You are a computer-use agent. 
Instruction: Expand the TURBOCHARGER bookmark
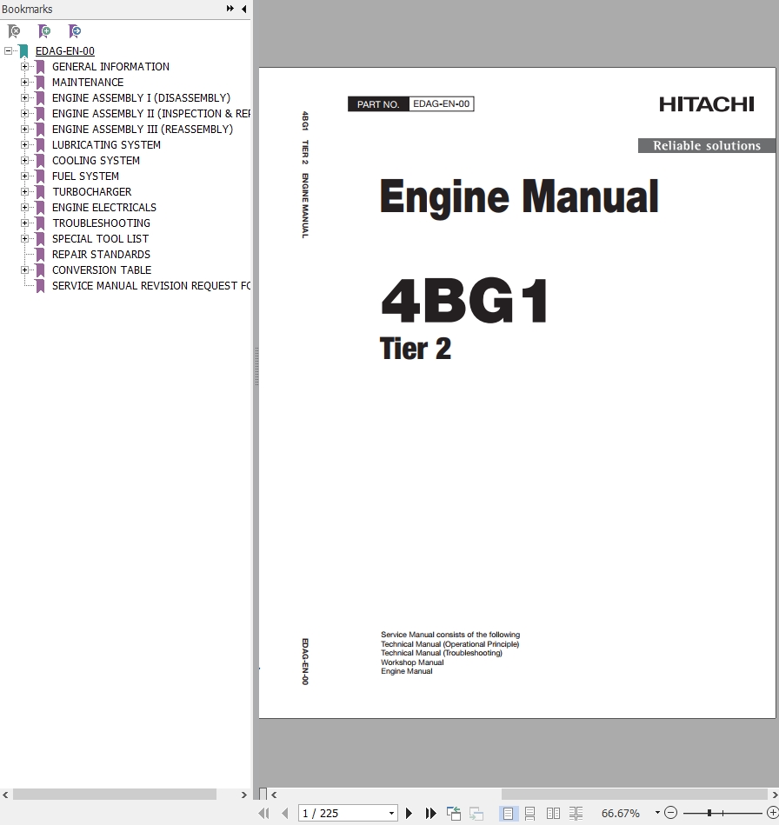pos(24,192)
